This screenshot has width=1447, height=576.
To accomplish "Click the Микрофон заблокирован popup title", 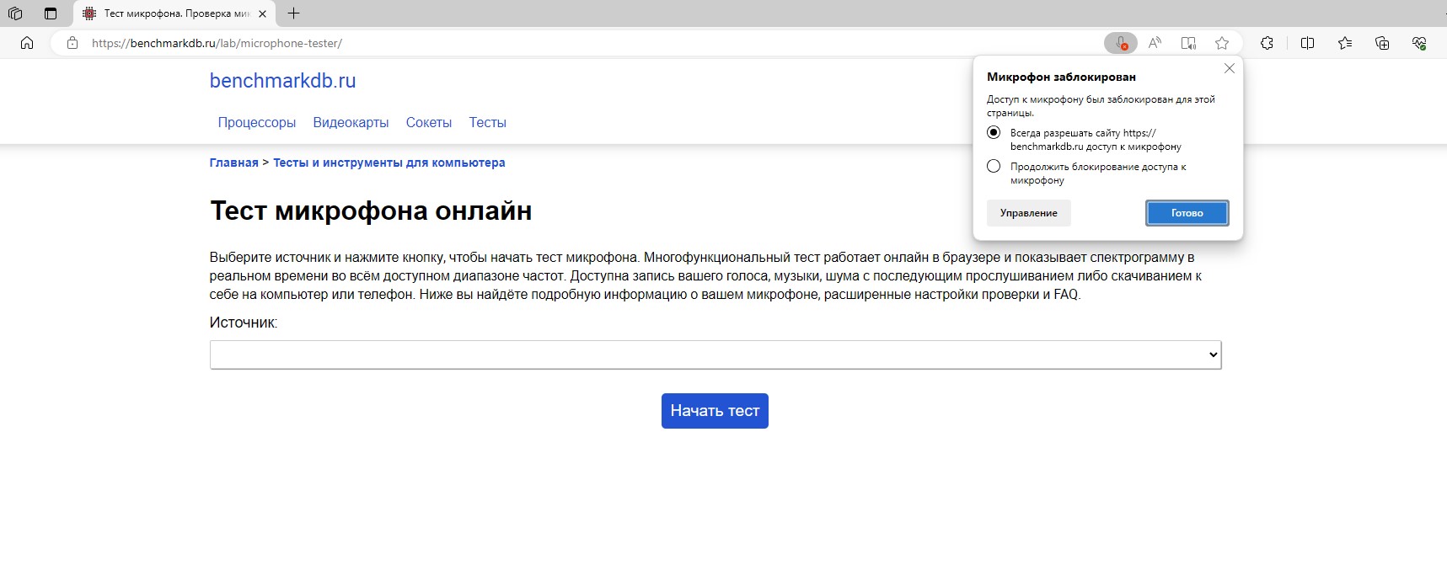I will (x=1061, y=77).
